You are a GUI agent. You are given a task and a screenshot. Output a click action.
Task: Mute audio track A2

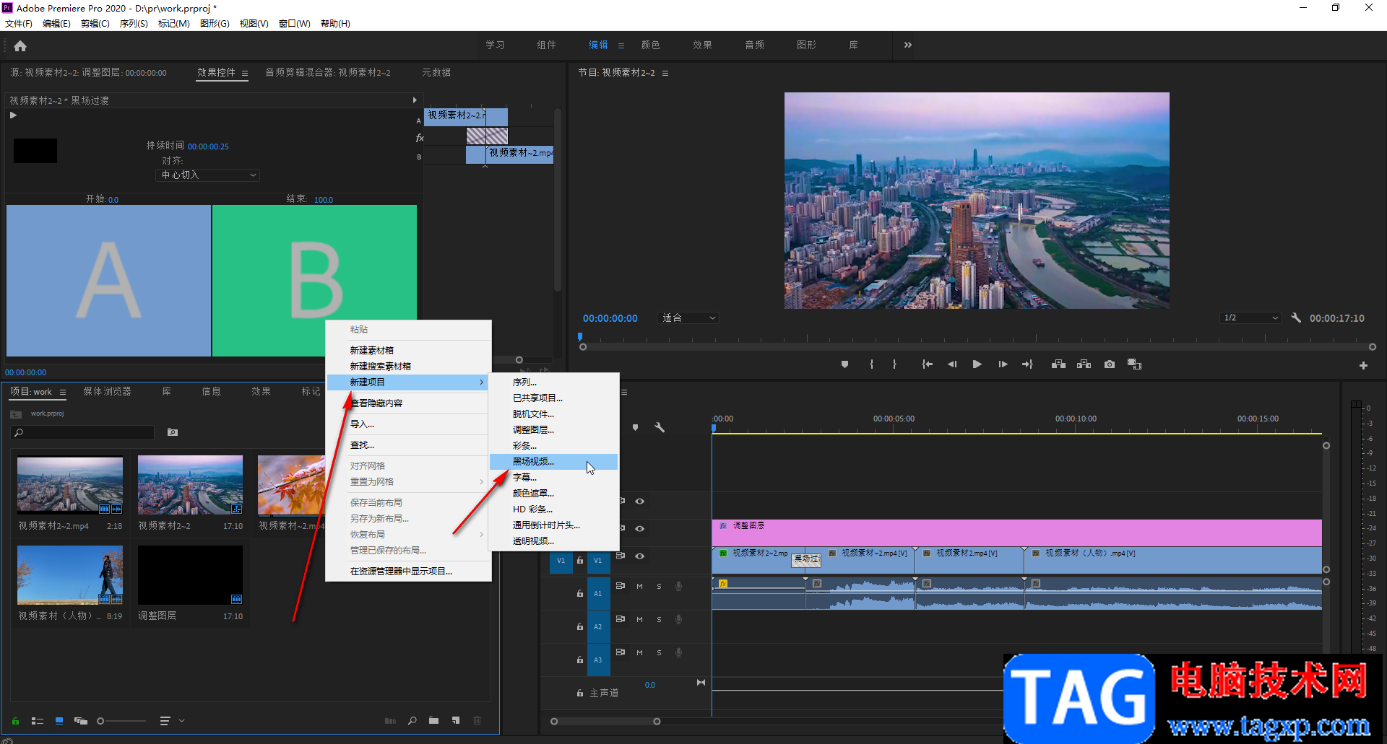(639, 620)
